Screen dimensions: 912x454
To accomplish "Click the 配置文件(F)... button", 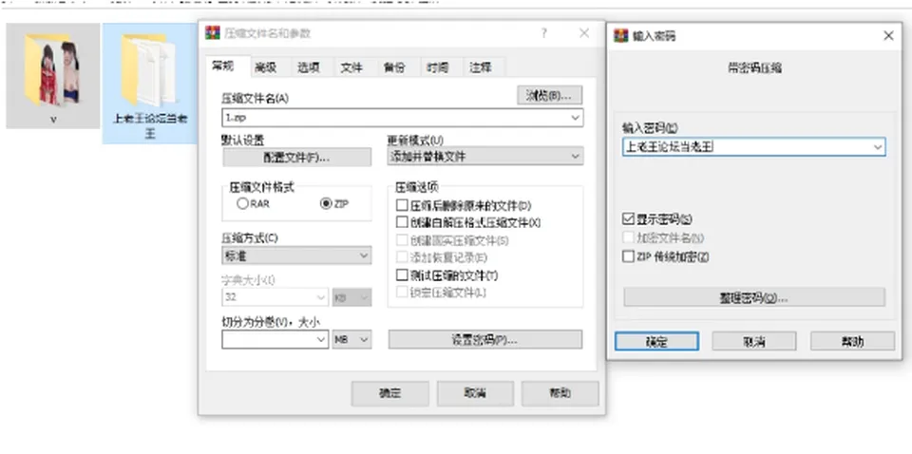I will pos(296,157).
